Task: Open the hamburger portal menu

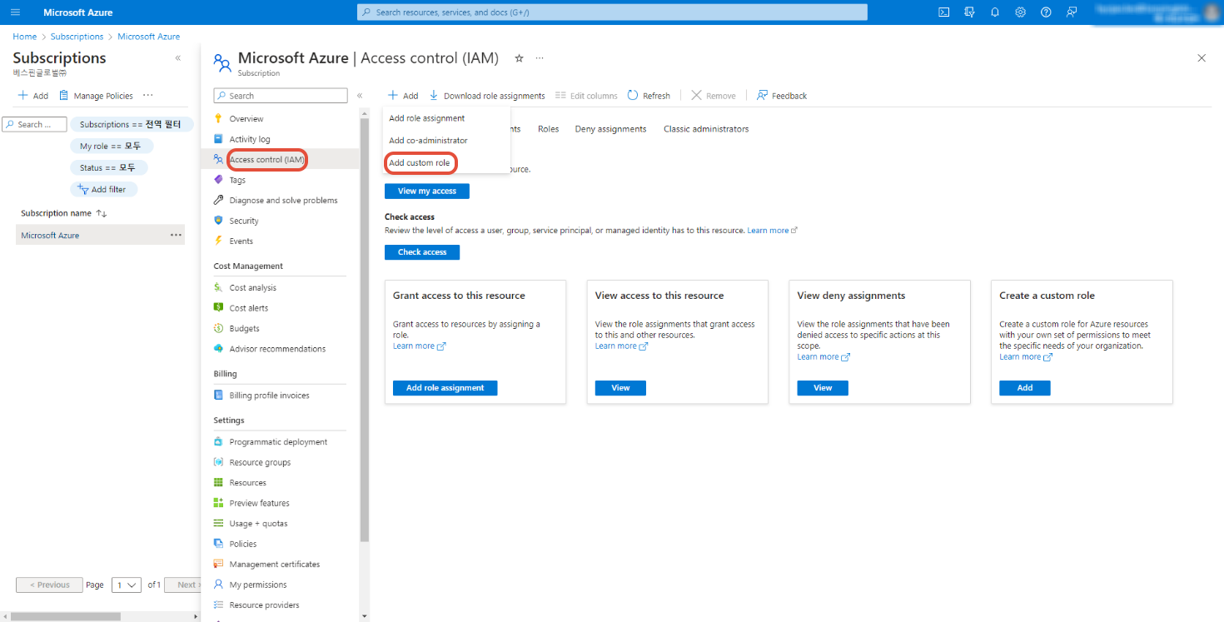Action: pos(15,12)
